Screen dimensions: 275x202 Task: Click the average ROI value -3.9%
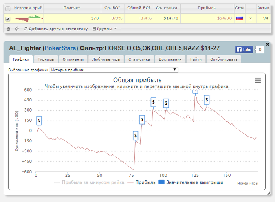[x=116, y=18]
